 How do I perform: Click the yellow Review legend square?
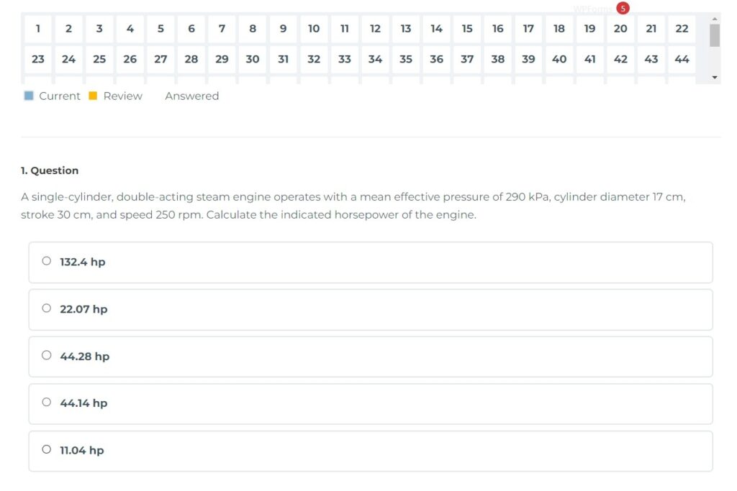click(93, 96)
